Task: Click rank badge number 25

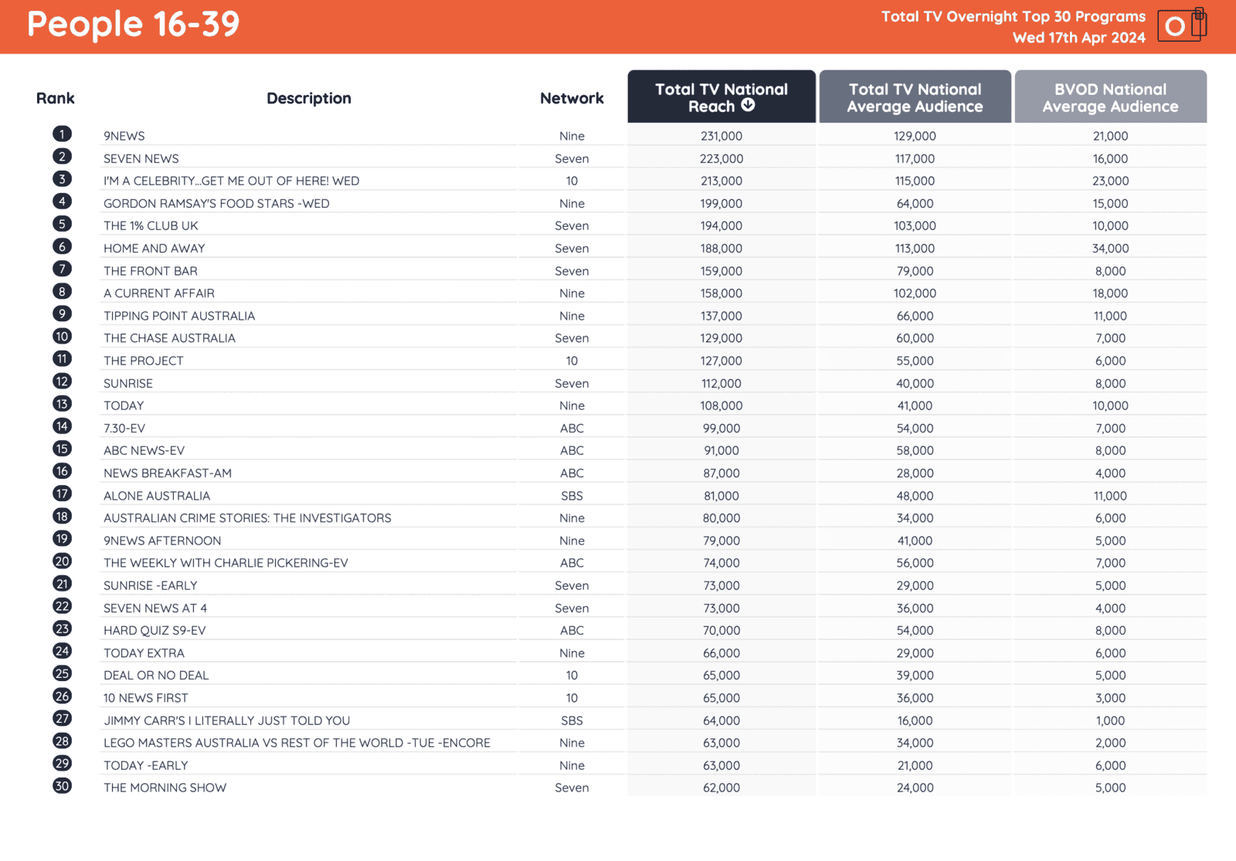Action: point(63,673)
